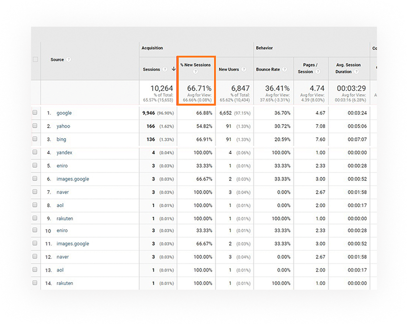Open the bing source link
The image size is (407, 324).
[61, 140]
